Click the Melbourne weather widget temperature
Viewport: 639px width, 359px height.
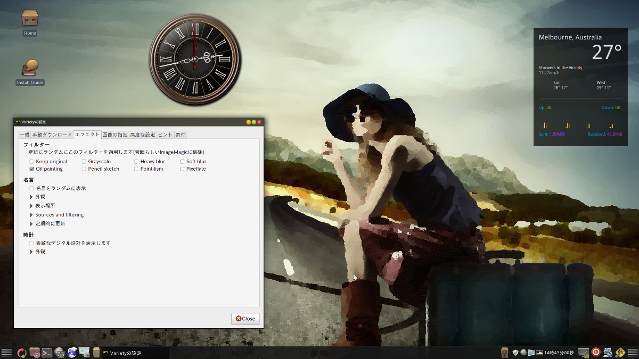(x=607, y=52)
